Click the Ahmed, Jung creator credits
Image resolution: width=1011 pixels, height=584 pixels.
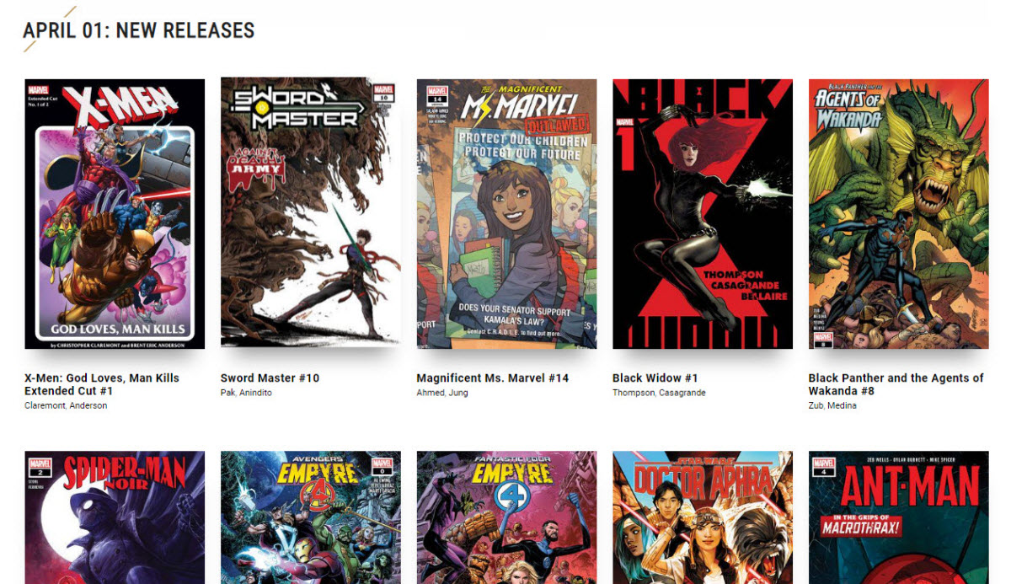click(442, 393)
